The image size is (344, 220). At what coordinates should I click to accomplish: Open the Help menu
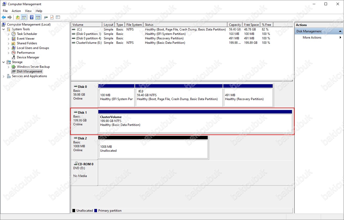tap(39, 11)
